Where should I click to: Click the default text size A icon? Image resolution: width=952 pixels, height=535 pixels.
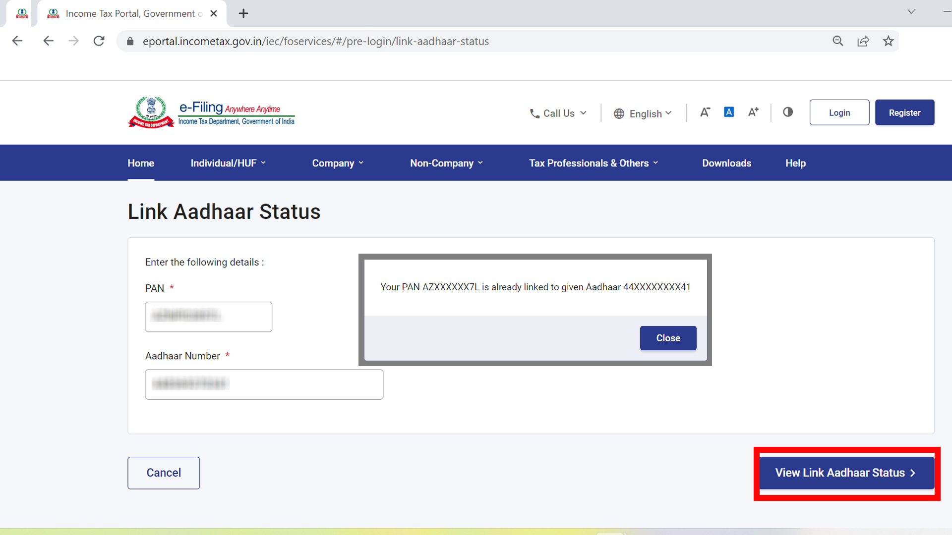click(728, 112)
